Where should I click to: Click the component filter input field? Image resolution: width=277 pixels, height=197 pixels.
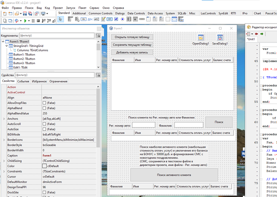pos(56,35)
